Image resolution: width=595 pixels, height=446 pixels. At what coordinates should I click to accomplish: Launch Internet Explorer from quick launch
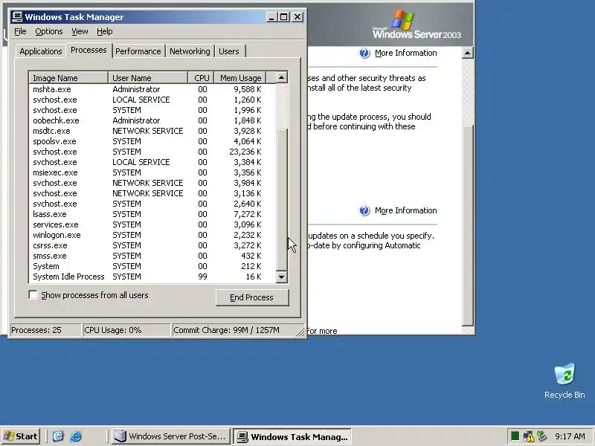76,436
